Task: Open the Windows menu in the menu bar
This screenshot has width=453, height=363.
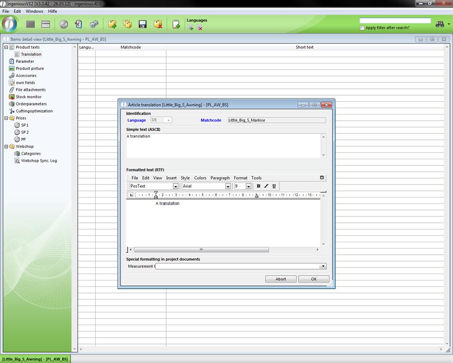Action: [34, 11]
